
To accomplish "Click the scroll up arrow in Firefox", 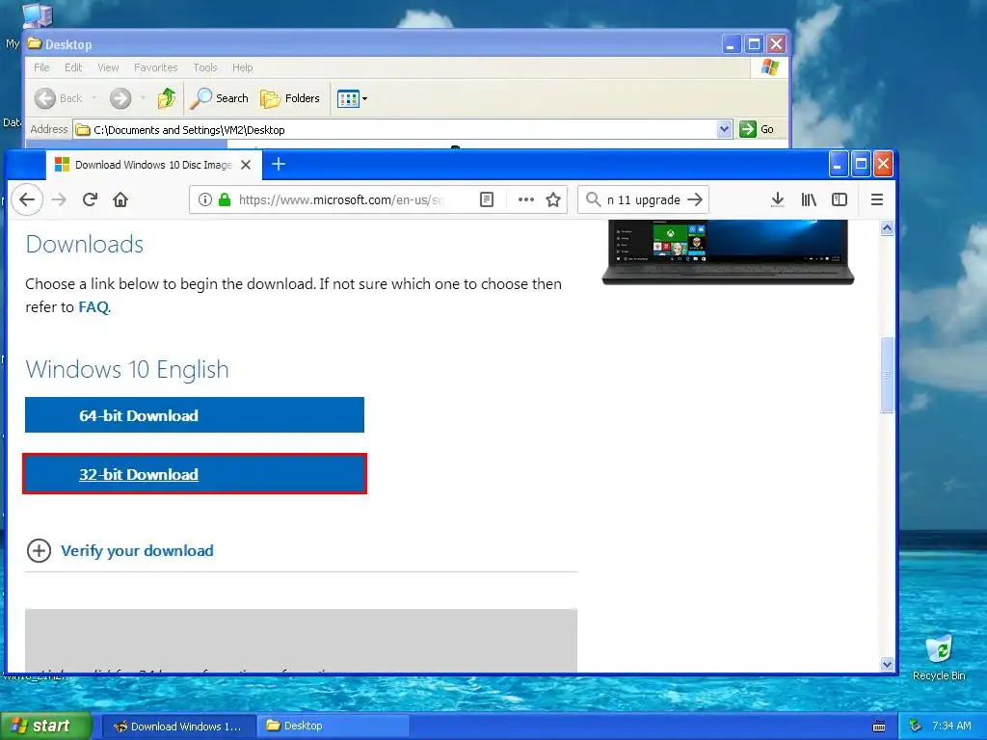I will click(x=887, y=227).
